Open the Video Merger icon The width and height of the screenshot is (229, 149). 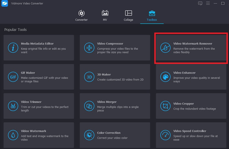coord(89,106)
